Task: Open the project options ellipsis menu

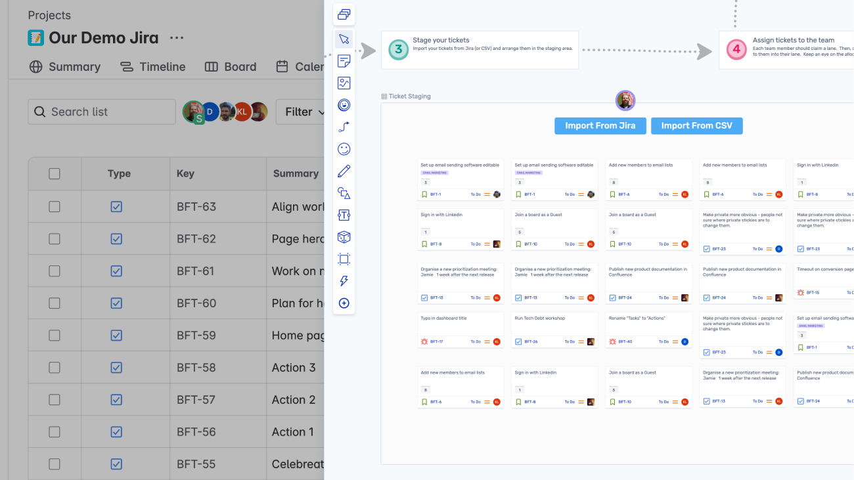Action: pyautogui.click(x=177, y=38)
